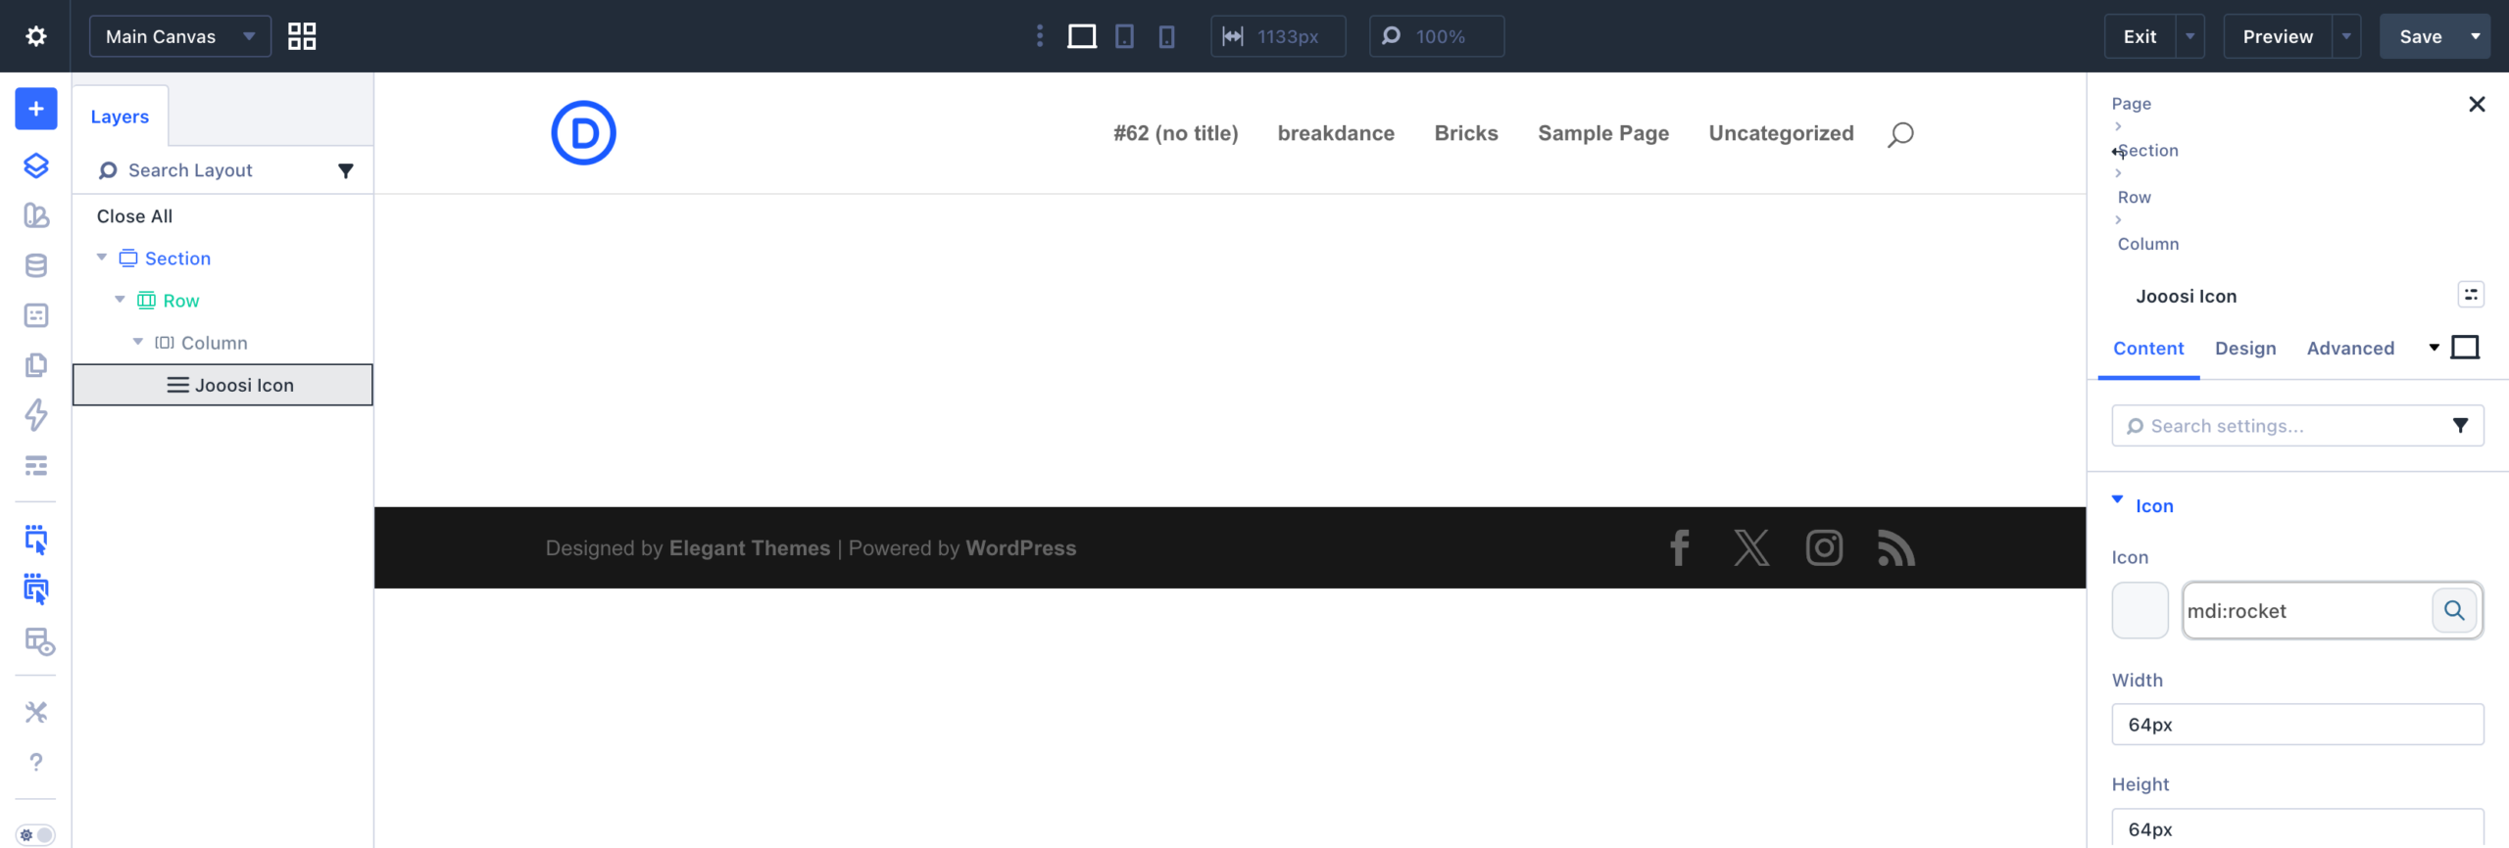This screenshot has height=848, width=2509.
Task: Open the three-dot menu beside device icons
Action: pos(1040,36)
